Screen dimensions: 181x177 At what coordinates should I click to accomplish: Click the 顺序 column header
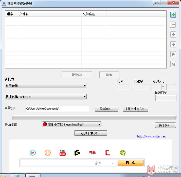11,14
